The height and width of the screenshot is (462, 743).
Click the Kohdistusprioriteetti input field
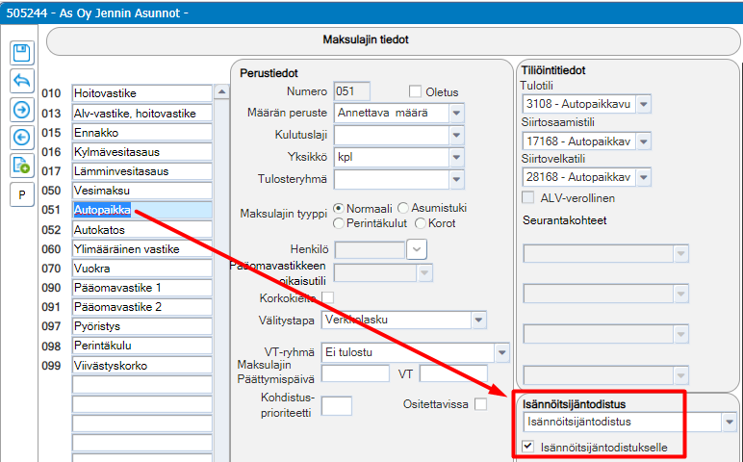tap(337, 406)
